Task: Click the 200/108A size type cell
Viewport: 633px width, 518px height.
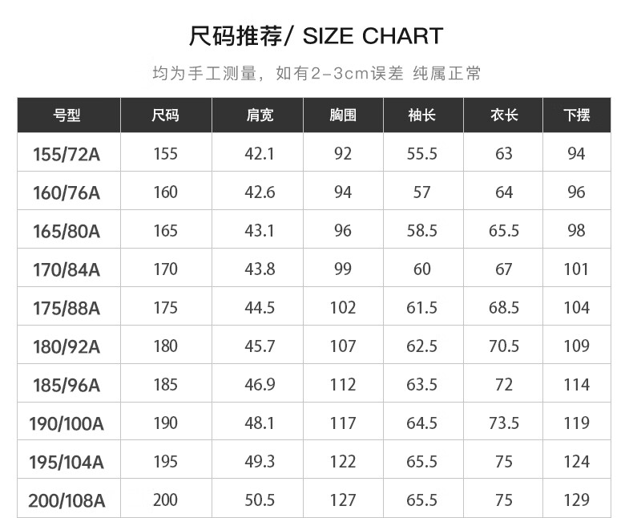Action: (67, 500)
